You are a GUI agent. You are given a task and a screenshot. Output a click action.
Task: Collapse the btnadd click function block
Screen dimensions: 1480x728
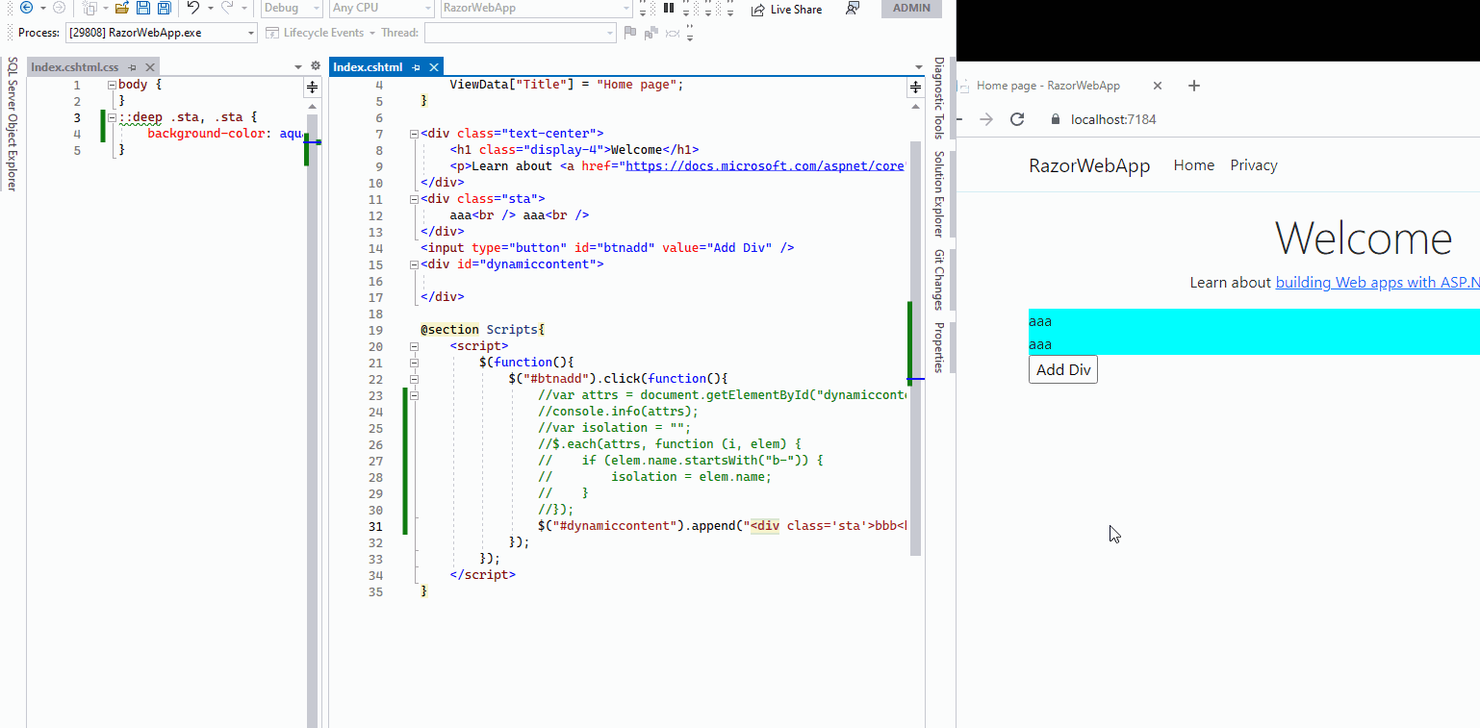click(414, 379)
